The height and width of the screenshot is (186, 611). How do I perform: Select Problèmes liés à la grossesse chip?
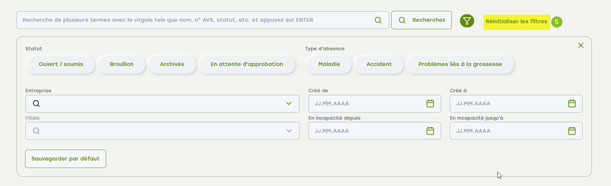[460, 64]
